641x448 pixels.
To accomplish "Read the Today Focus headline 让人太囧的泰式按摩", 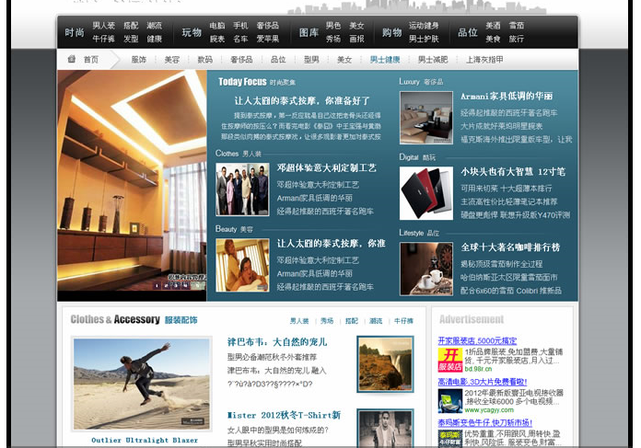I will tap(302, 101).
